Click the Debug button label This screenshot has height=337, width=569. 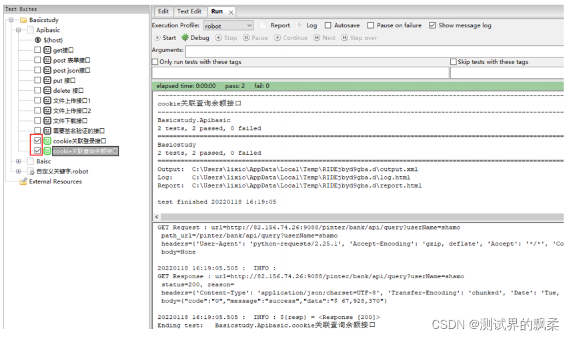(199, 38)
